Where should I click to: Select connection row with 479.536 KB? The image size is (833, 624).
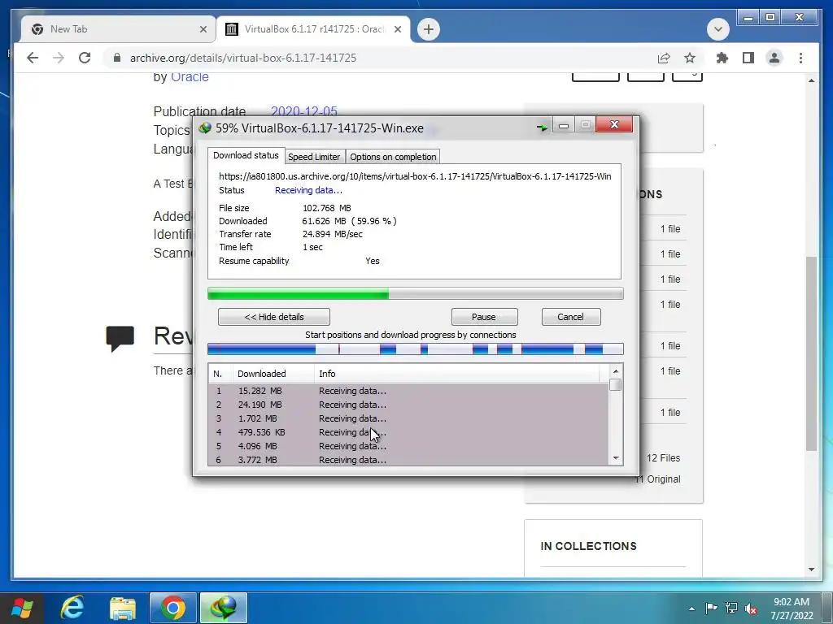pos(408,432)
